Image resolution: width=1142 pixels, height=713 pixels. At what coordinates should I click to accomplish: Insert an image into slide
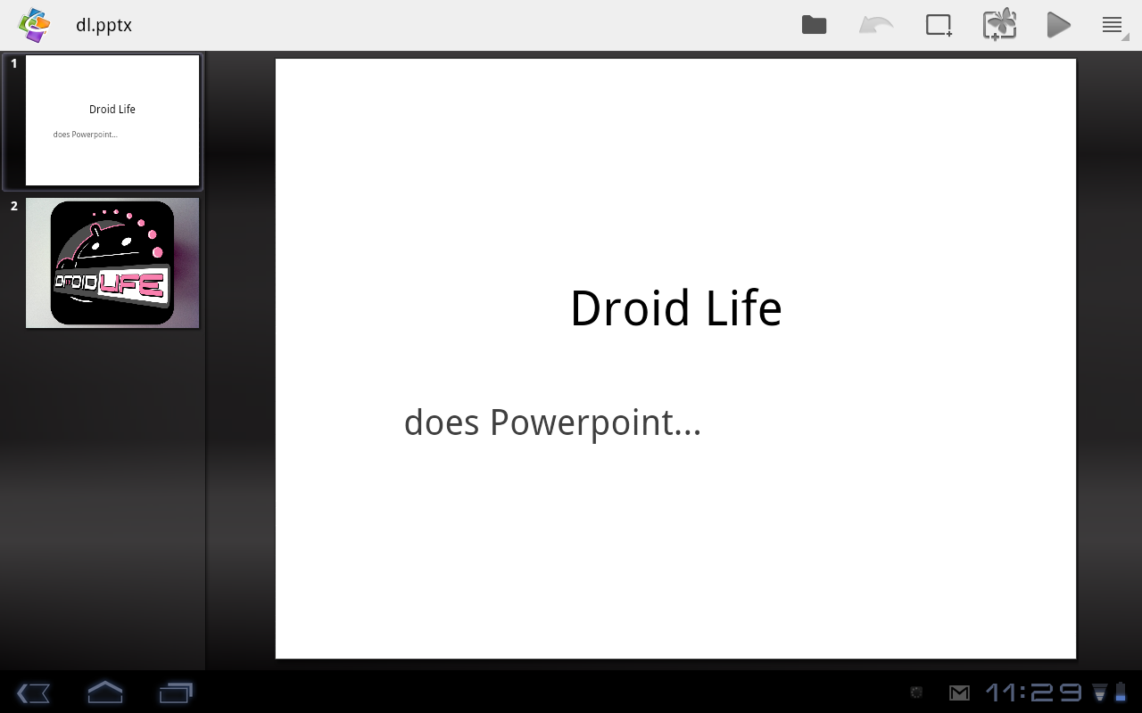point(999,25)
